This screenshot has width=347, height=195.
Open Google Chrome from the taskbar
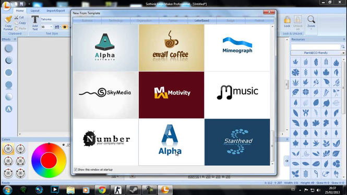[x=102, y=190]
